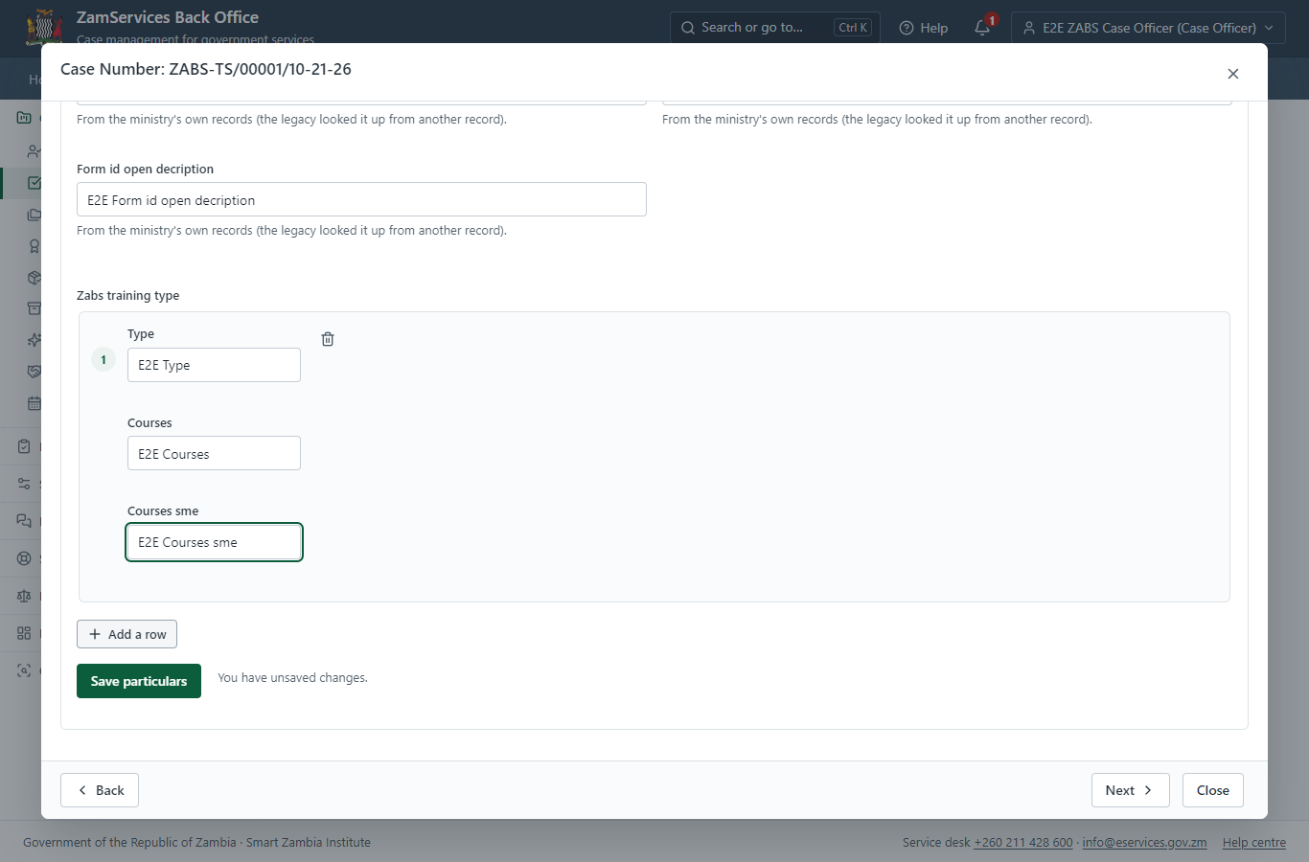This screenshot has width=1309, height=862.
Task: Proceed with the Next button
Action: pos(1130,790)
